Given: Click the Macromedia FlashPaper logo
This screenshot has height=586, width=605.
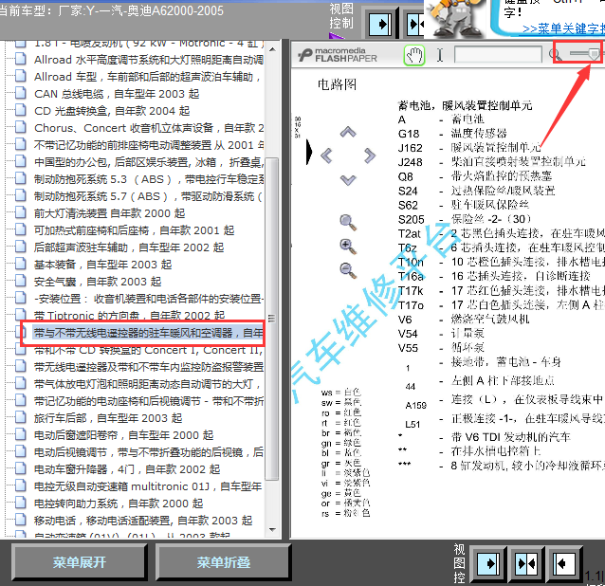Looking at the screenshot, I should (x=338, y=55).
